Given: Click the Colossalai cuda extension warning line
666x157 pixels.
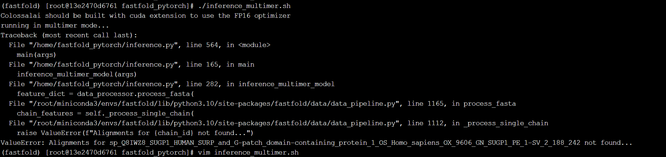Looking at the screenshot, I should coord(145,16).
